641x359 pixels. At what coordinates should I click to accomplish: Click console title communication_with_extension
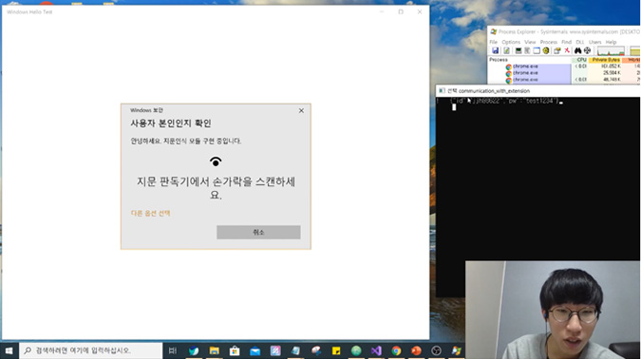[x=494, y=91]
